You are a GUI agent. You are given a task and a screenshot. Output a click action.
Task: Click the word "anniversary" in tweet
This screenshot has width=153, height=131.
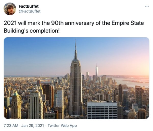pyautogui.click(x=79, y=23)
